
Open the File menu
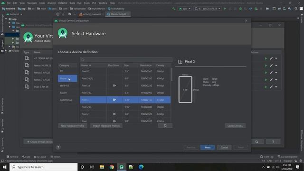click(9, 3)
